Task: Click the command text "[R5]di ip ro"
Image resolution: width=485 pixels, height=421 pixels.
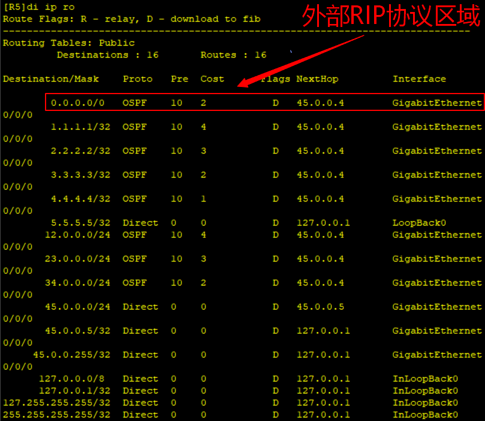Action: click(x=39, y=7)
